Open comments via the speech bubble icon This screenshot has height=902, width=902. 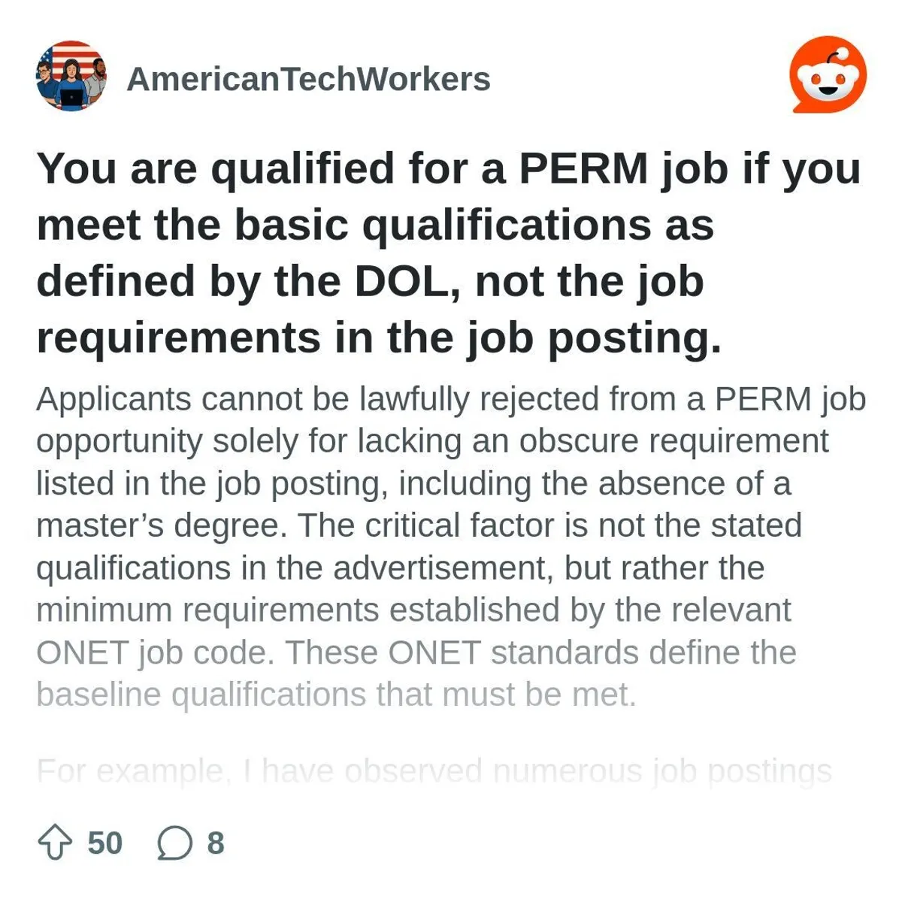[x=174, y=842]
